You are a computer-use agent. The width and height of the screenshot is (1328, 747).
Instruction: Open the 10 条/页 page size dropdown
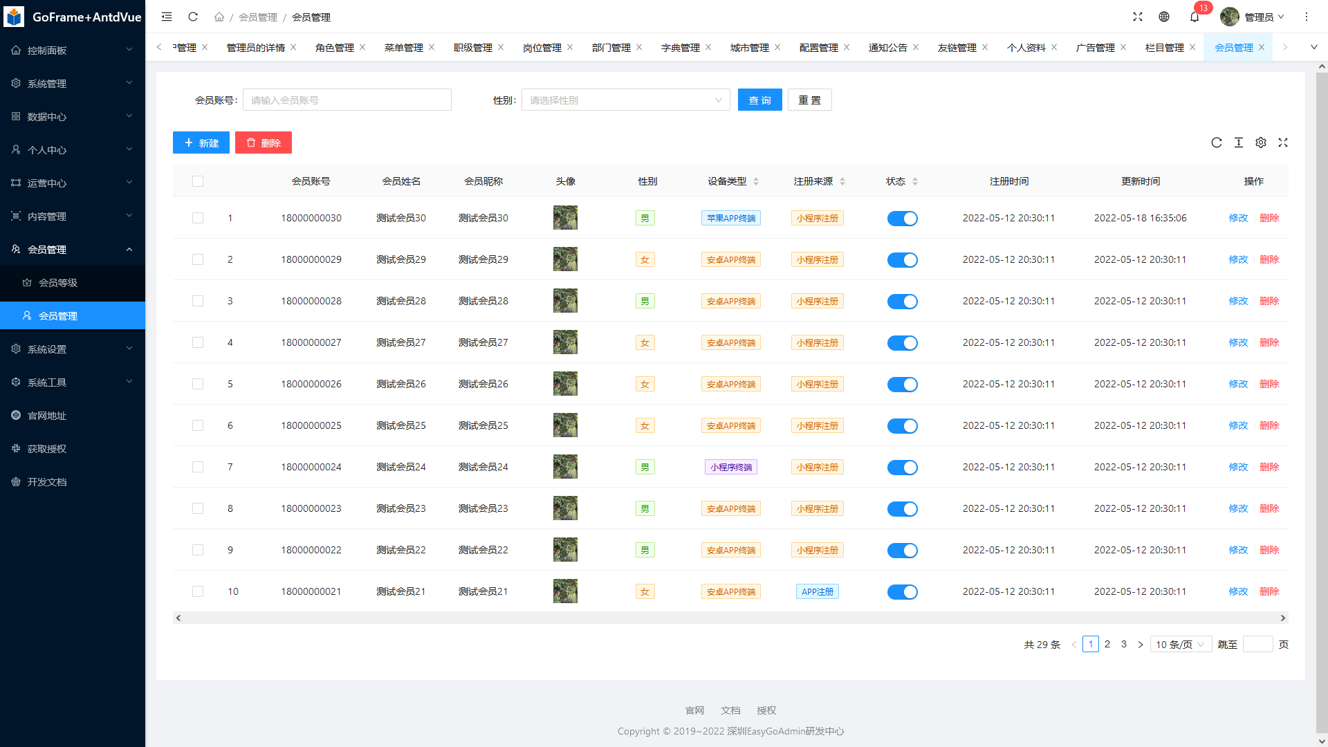pyautogui.click(x=1181, y=645)
